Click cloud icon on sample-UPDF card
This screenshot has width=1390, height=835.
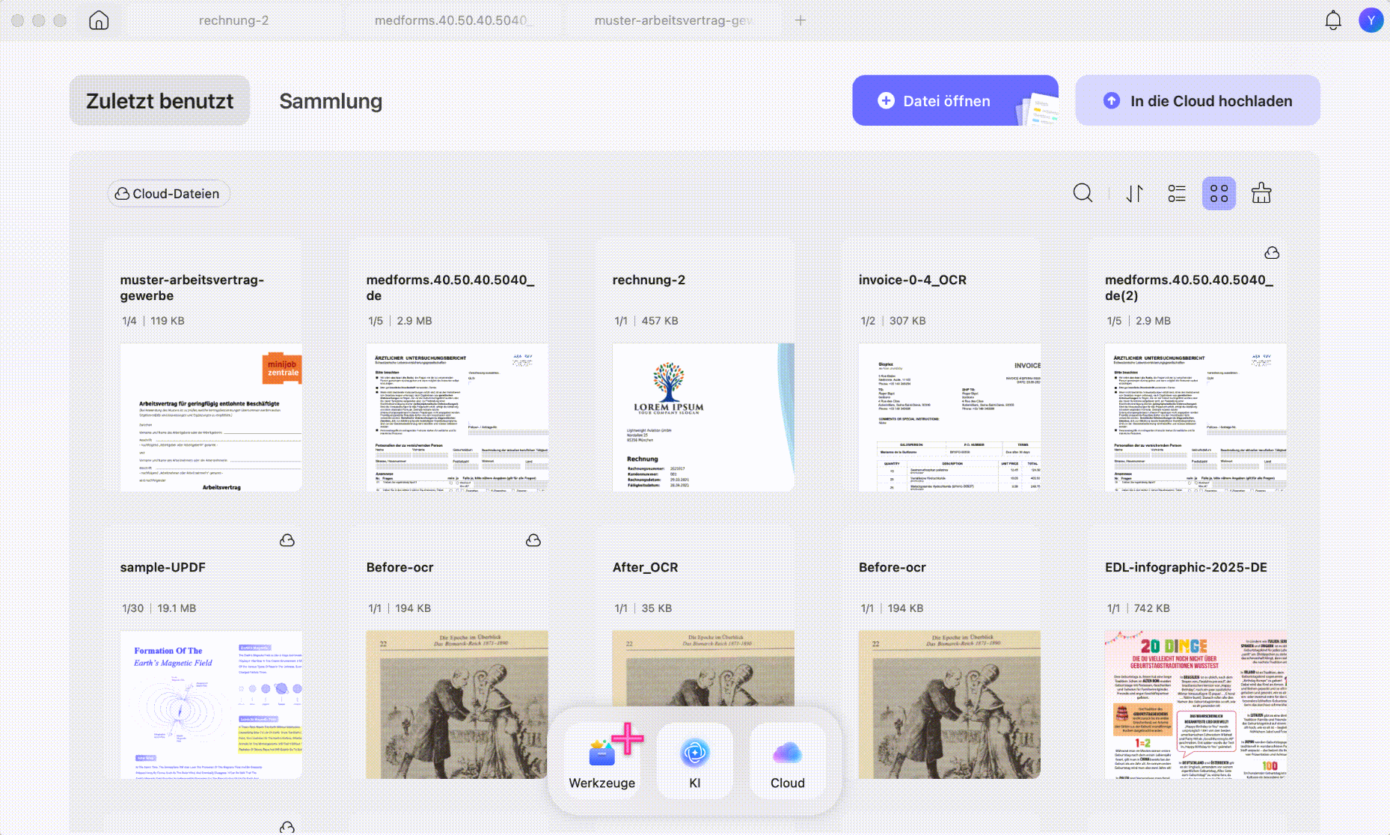tap(287, 540)
